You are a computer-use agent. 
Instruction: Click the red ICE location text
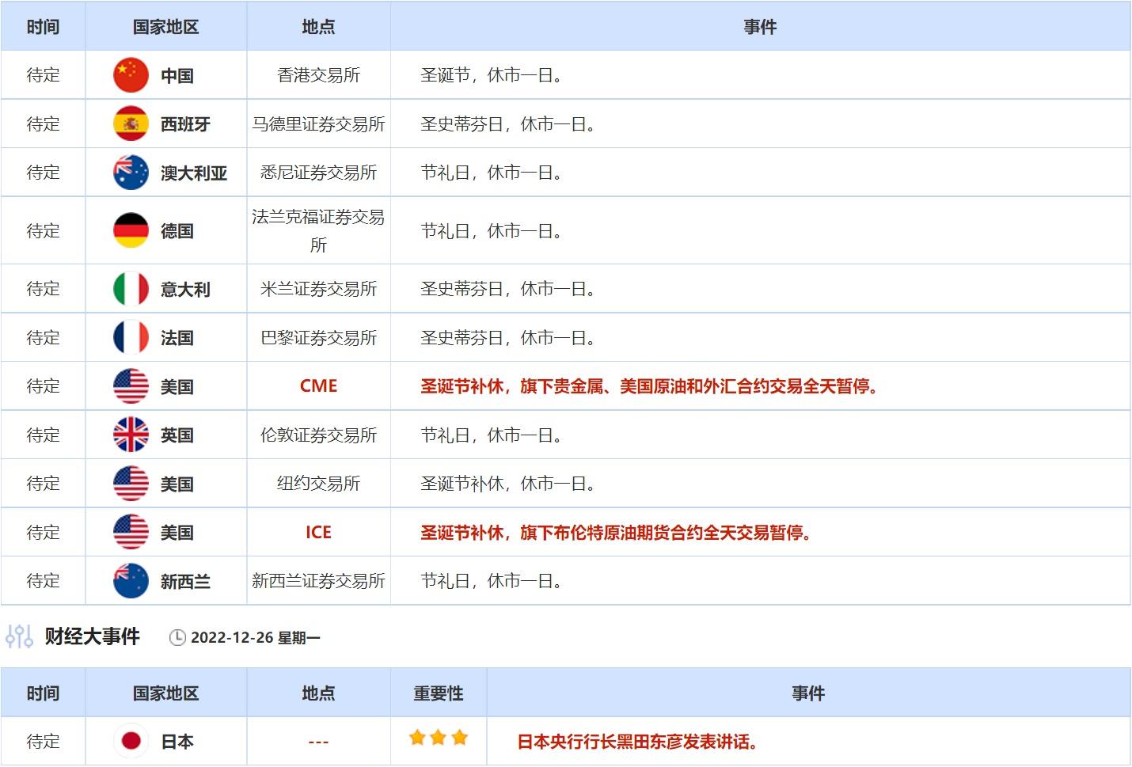pyautogui.click(x=318, y=533)
